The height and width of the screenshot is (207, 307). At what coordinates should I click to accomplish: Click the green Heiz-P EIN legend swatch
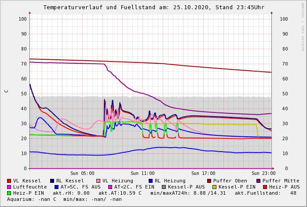pyautogui.click(x=9, y=193)
